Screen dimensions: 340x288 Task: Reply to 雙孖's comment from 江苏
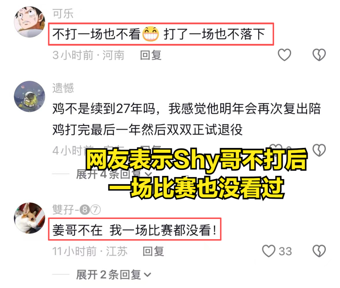(153, 251)
